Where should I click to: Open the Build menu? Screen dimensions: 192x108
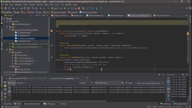coord(47,5)
